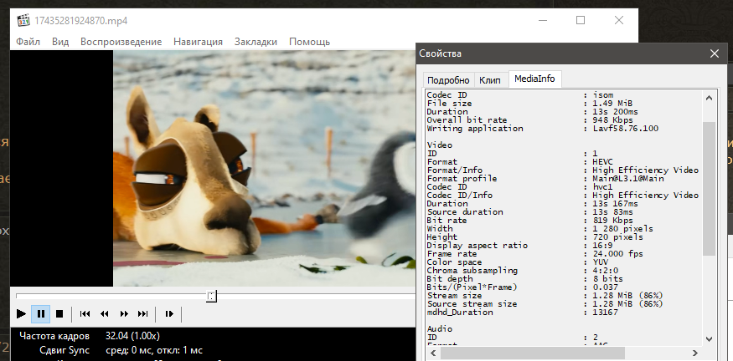This screenshot has width=733, height=361.
Task: Click the rewind (decrease speed) button
Action: coord(104,314)
